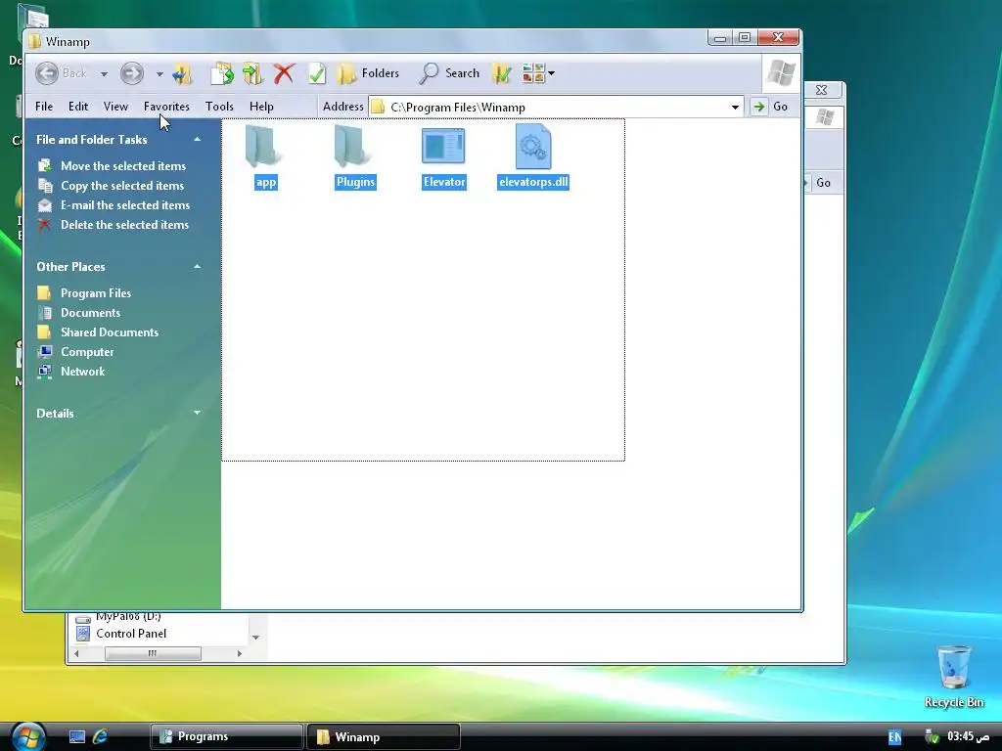Click right scroll arrow in Programs window
Image resolution: width=1002 pixels, height=751 pixels.
click(240, 653)
